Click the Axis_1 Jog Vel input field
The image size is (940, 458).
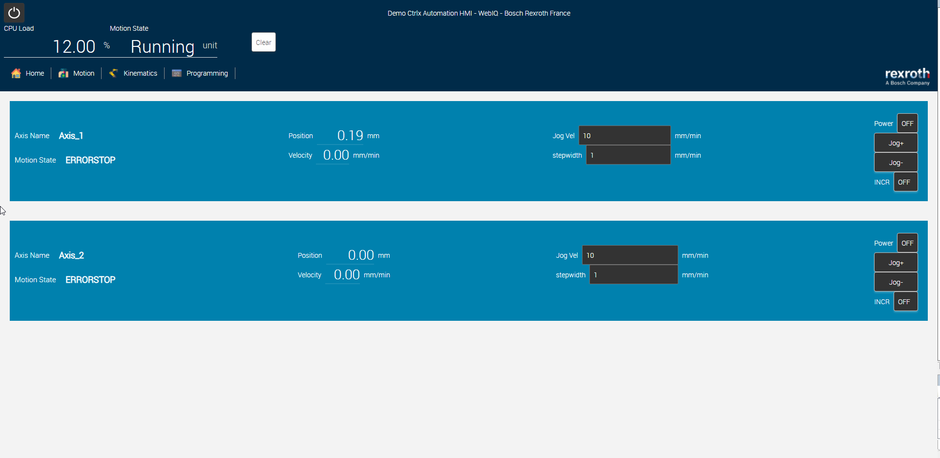point(624,136)
